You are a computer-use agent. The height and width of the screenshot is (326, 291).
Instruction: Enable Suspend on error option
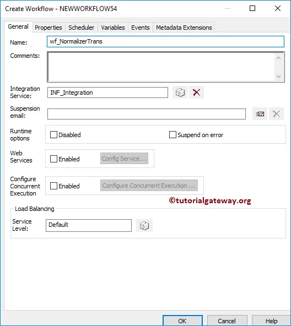173,135
